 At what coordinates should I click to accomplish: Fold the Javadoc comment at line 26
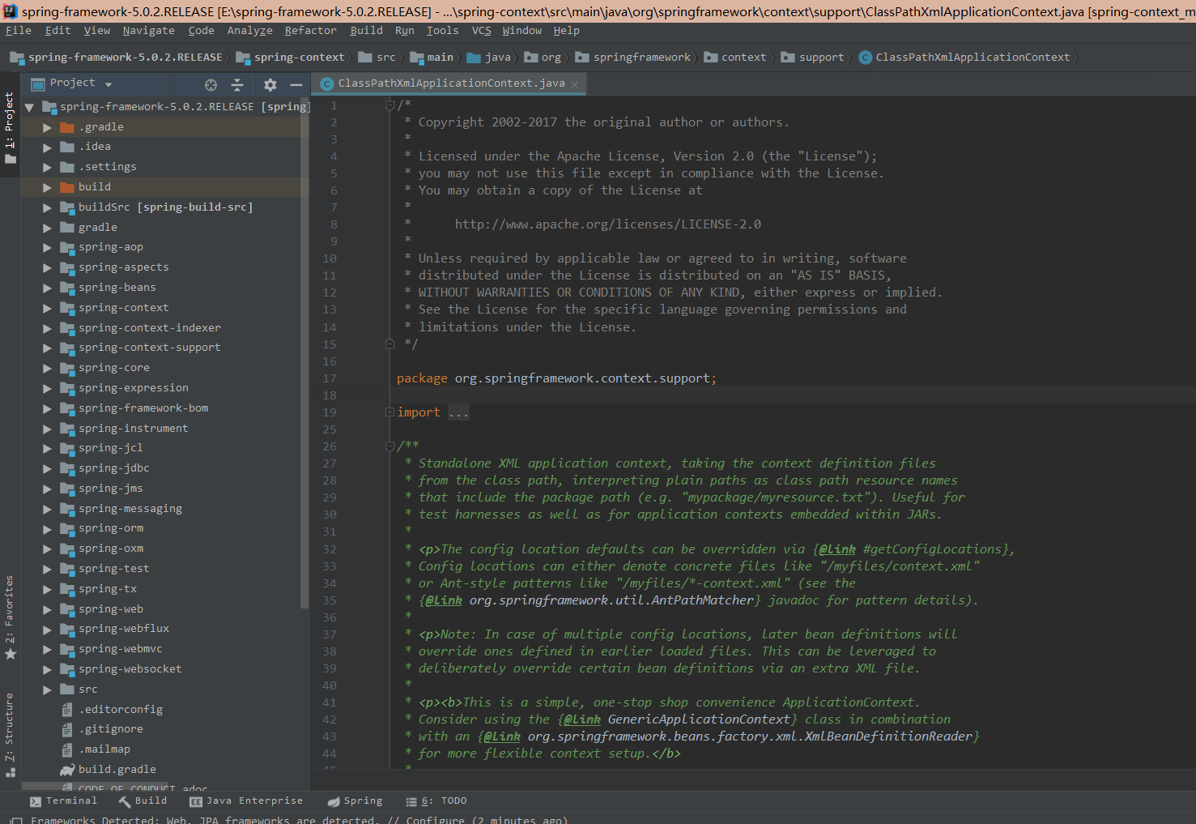tap(389, 446)
